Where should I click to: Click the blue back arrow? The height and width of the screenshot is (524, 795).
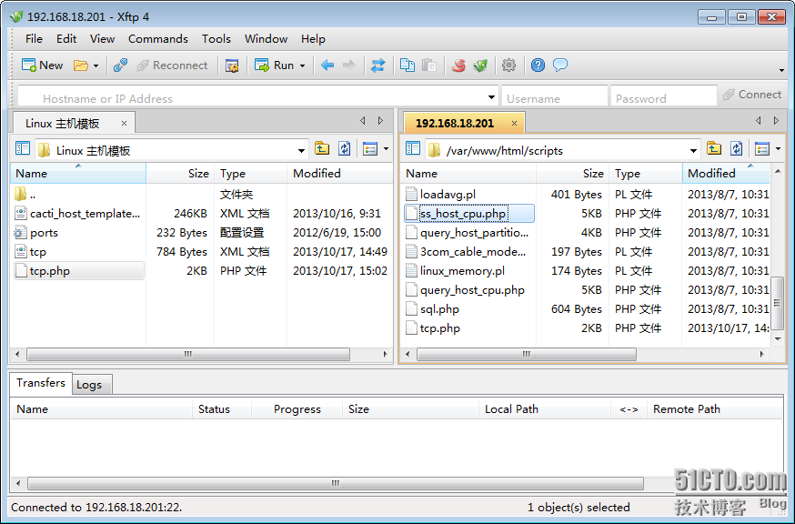coord(327,65)
